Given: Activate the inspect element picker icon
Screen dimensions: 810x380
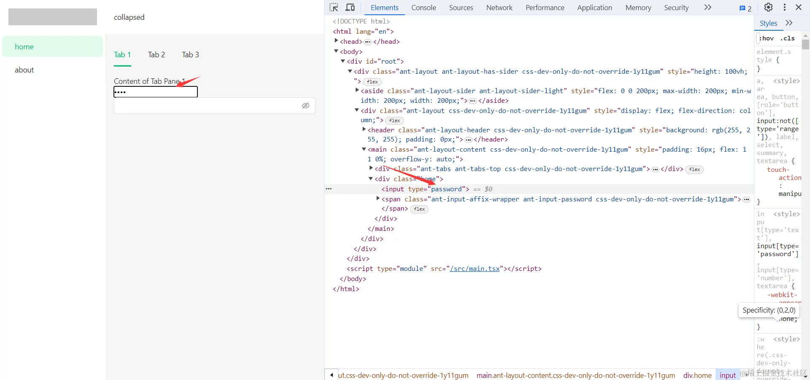Looking at the screenshot, I should tap(334, 8).
